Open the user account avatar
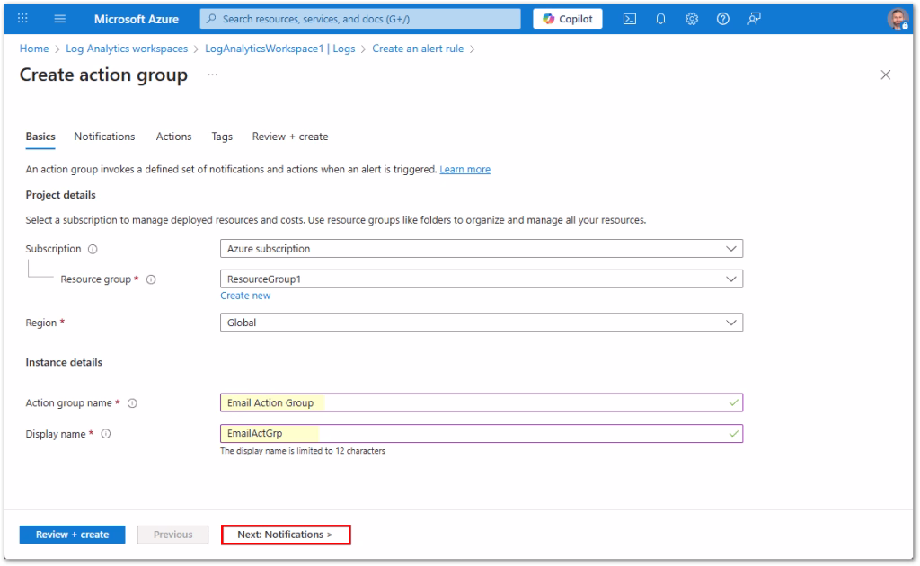This screenshot has width=920, height=566. click(x=897, y=19)
